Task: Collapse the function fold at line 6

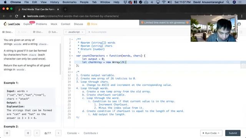Action: [72, 56]
